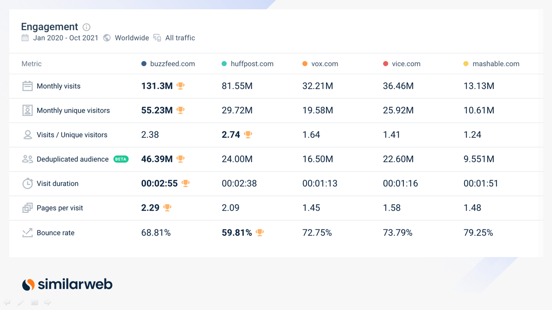Screen dimensions: 552x310
Task: Click the trophy icon next to 2.29
Action: click(x=167, y=208)
